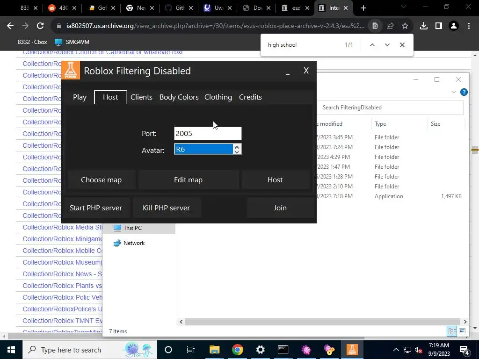Select the Avatar R6 field
Screen dimensions: 479x359
(x=203, y=149)
